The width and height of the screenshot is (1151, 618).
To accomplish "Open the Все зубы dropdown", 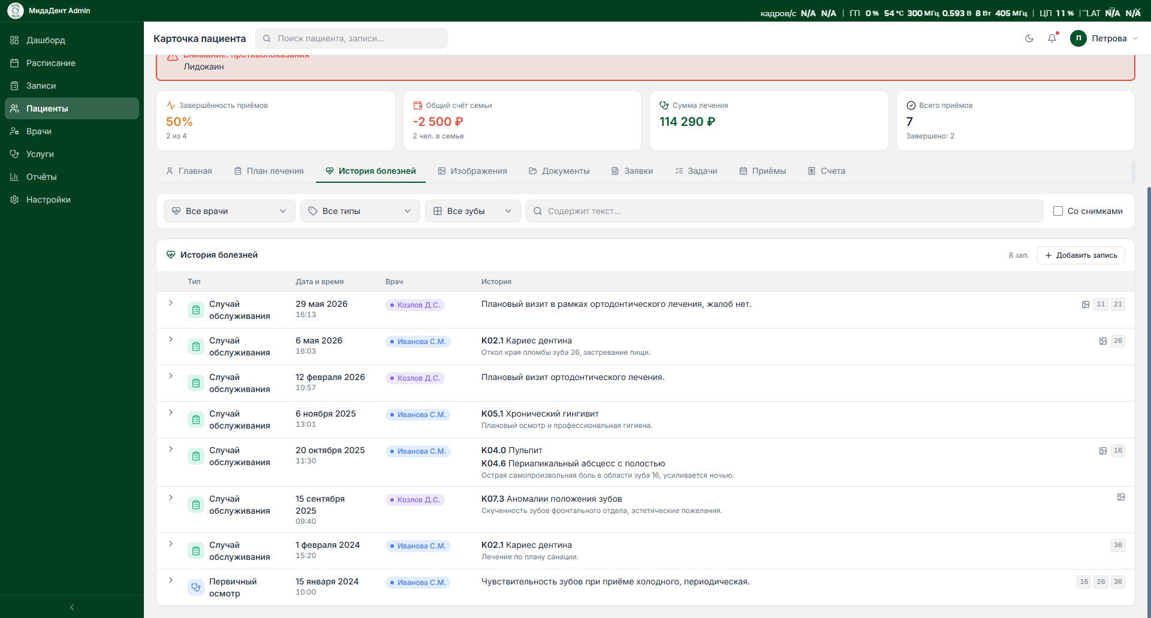I will pyautogui.click(x=473, y=211).
